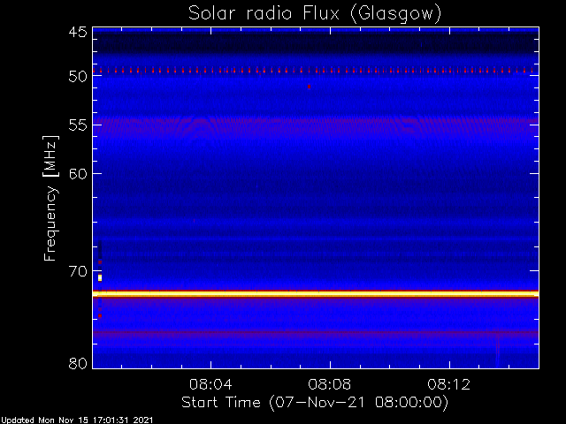The width and height of the screenshot is (566, 424).
Task: Click the purple arc feature near 55 MHz around 08:04
Action: 200,125
